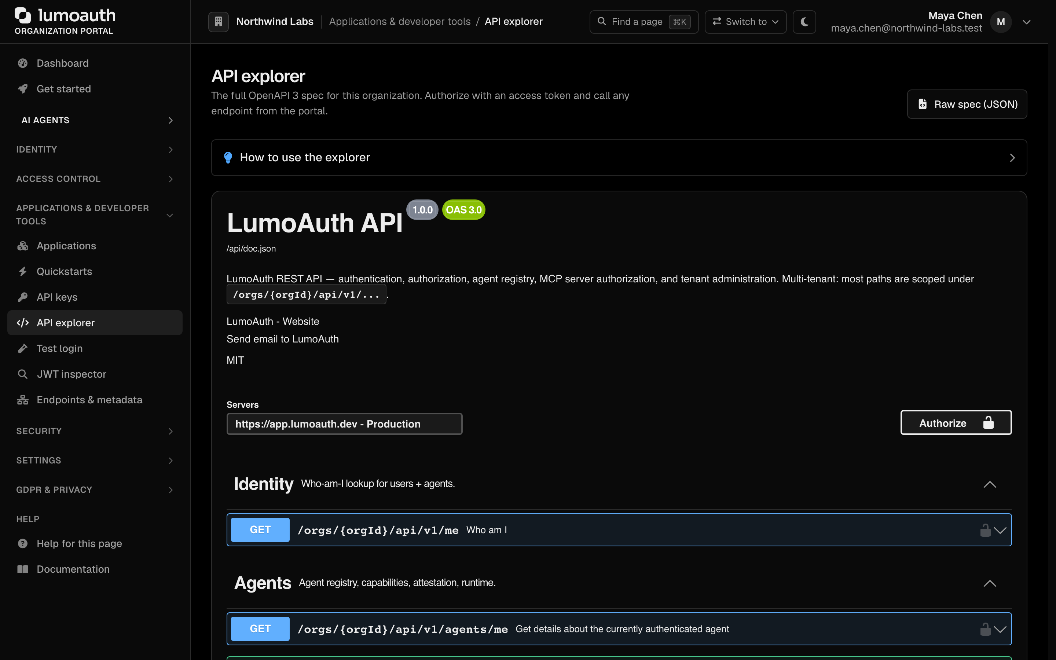Click lock icon on /agents/me endpoint
This screenshot has width=1056, height=660.
pyautogui.click(x=985, y=630)
